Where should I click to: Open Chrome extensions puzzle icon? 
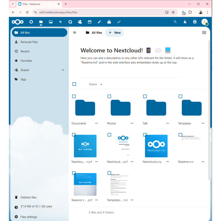pos(190,12)
